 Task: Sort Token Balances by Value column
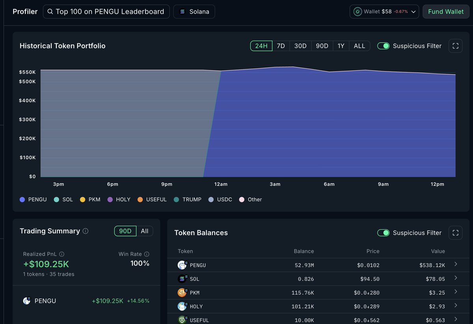[x=438, y=251]
